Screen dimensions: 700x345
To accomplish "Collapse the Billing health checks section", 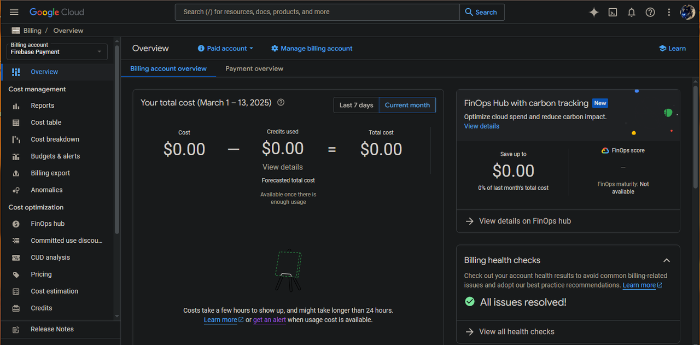I will point(667,260).
